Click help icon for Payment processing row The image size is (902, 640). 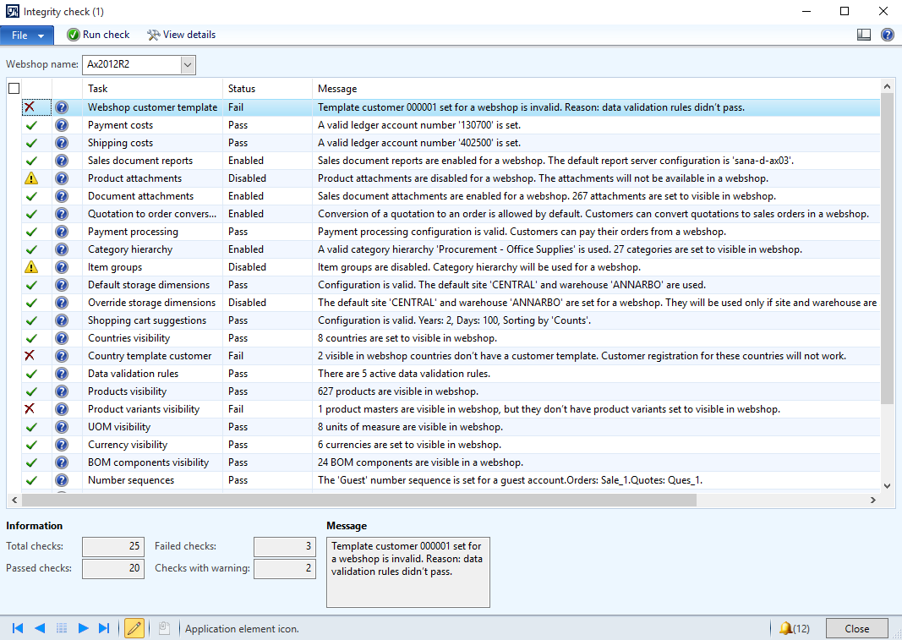62,232
